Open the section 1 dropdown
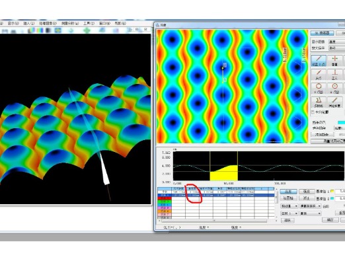This screenshot has height=259, width=345. (x=289, y=213)
